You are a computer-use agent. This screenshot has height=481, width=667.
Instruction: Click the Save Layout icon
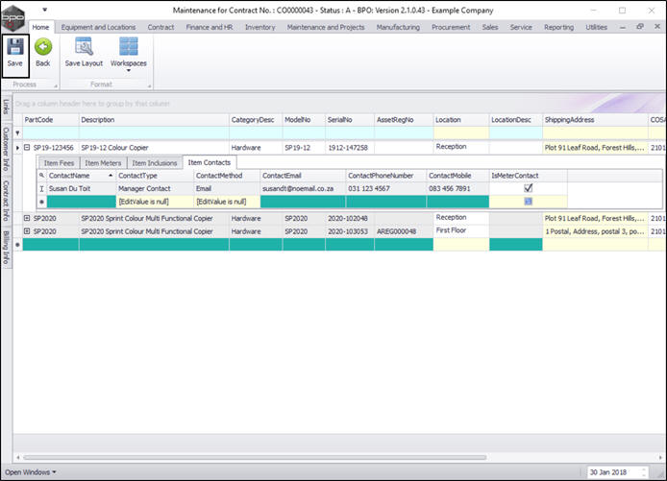pos(85,47)
